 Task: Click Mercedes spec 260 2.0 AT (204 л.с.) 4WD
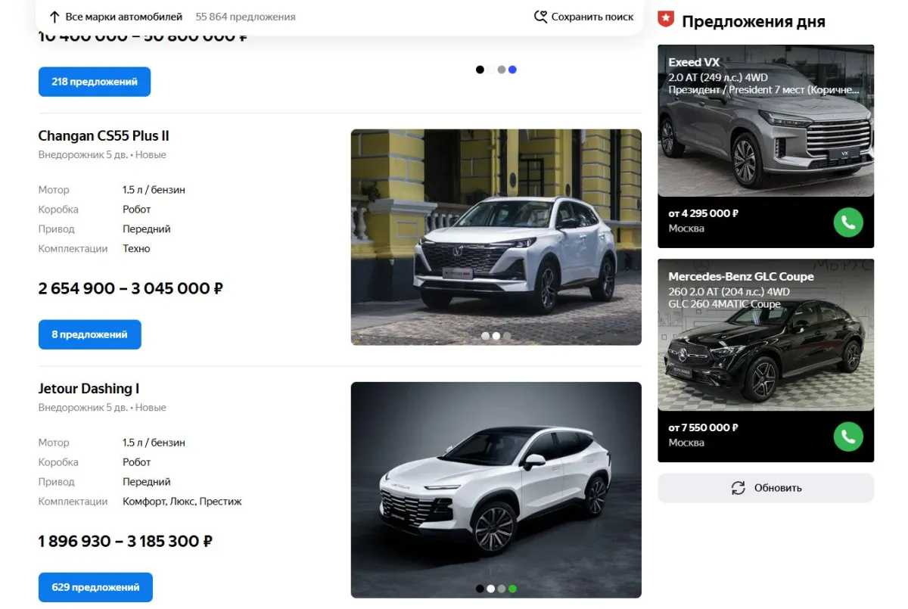[x=729, y=291]
